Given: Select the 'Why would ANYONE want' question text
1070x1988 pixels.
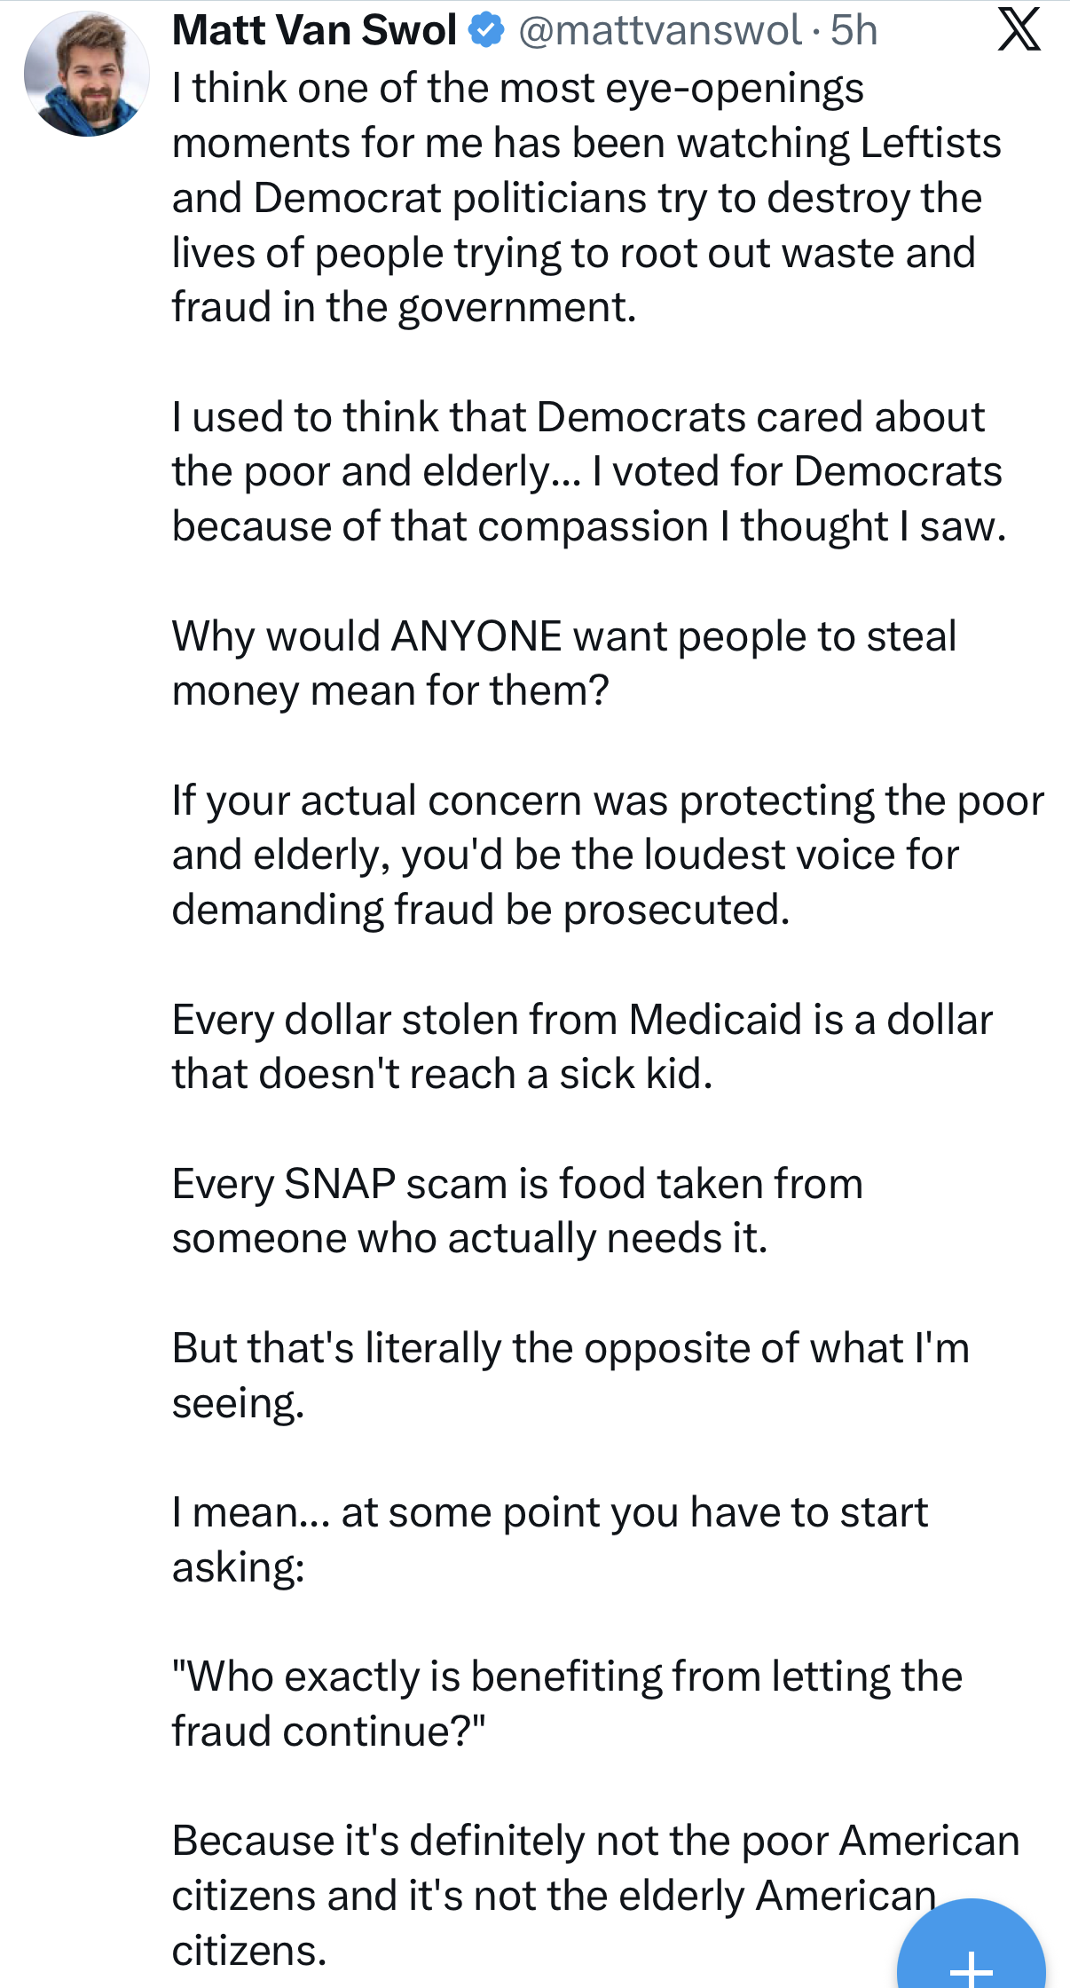Looking at the screenshot, I should (x=563, y=663).
